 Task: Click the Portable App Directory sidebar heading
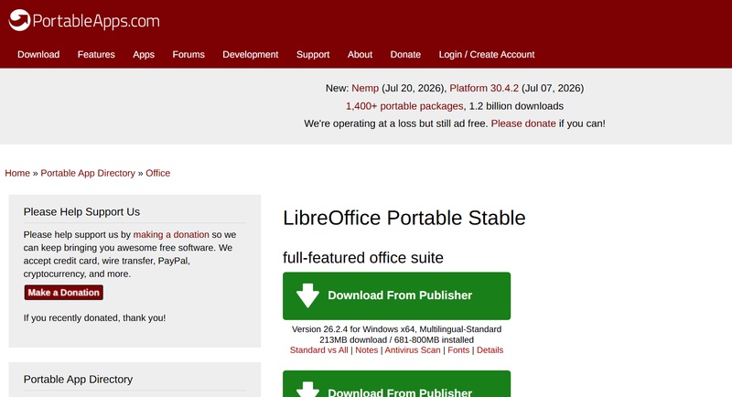pos(78,380)
